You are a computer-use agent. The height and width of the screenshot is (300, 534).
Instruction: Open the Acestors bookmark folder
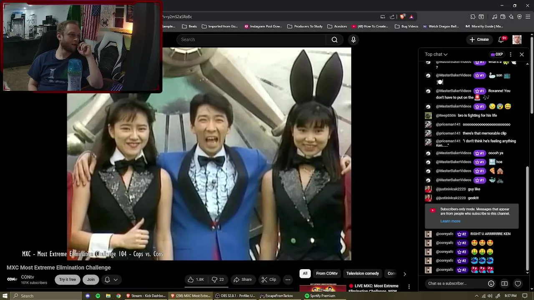point(337,26)
